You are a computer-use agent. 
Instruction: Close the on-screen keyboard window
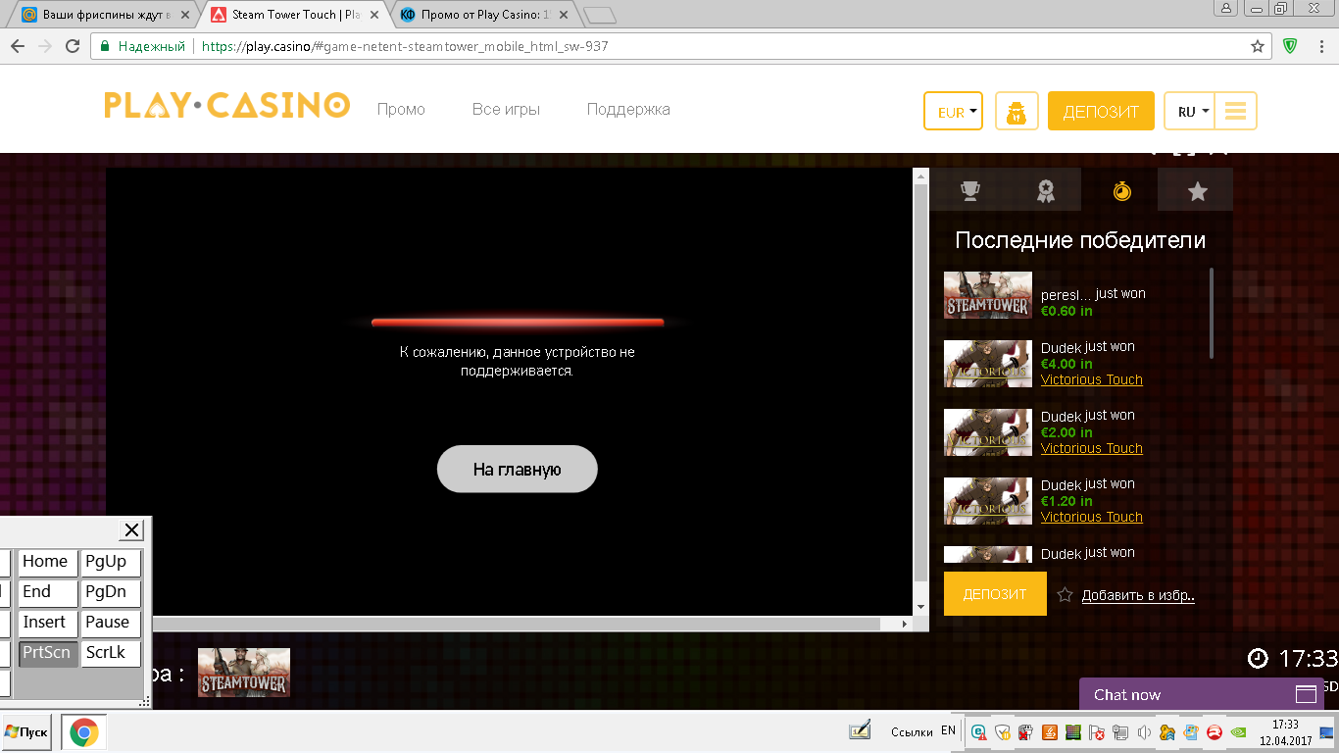pyautogui.click(x=131, y=530)
